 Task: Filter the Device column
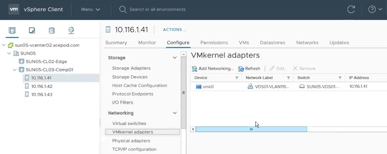click(237, 78)
